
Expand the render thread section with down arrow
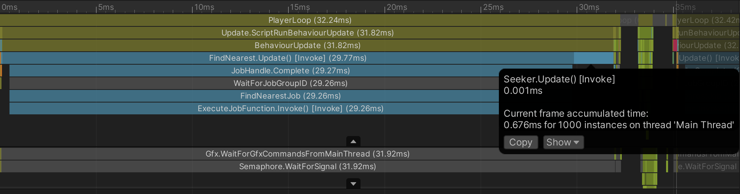pyautogui.click(x=353, y=184)
